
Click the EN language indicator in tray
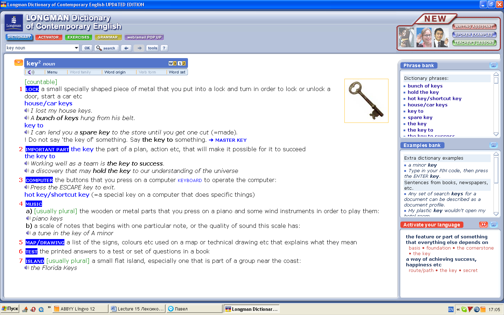(451, 309)
